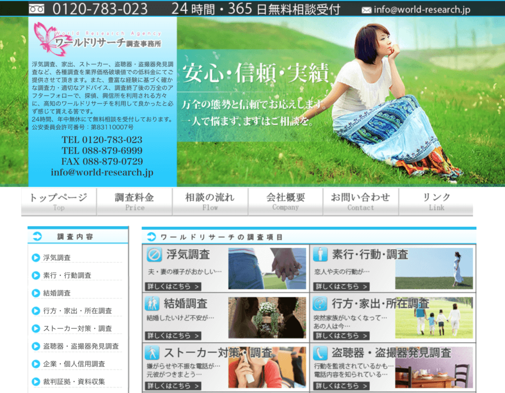Image resolution: width=505 pixels, height=393 pixels.
Task: Click the 行方・家出・所在調査 question-mark icon
Action: 320,303
